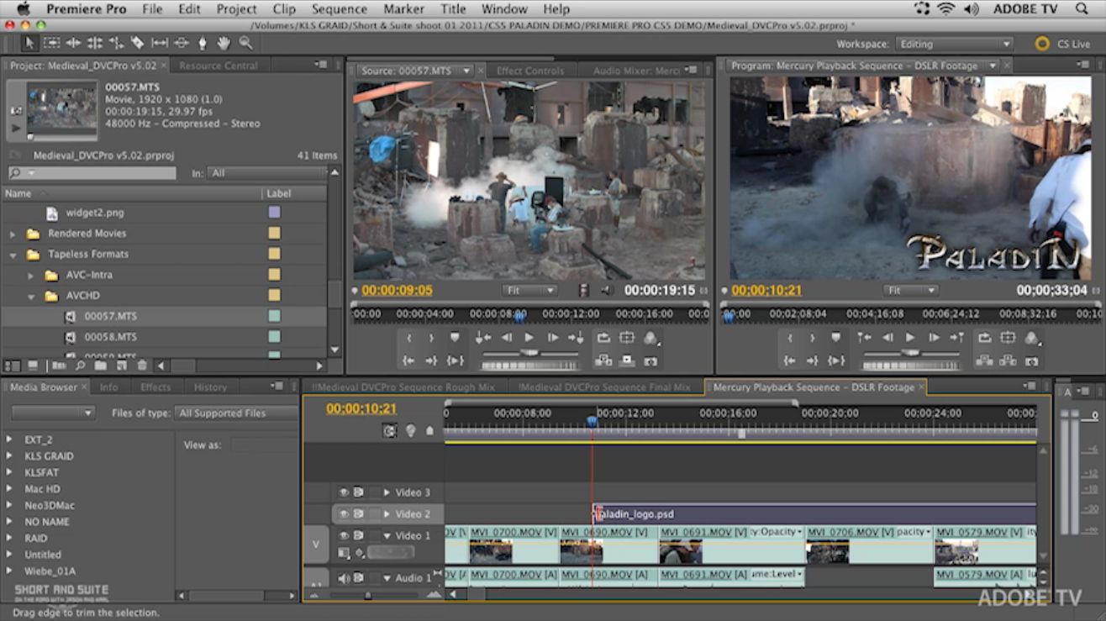Open the Marker menu
The width and height of the screenshot is (1106, 621).
[404, 9]
